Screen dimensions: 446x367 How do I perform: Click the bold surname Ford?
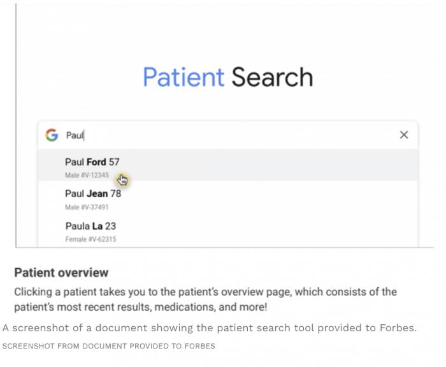tap(96, 162)
